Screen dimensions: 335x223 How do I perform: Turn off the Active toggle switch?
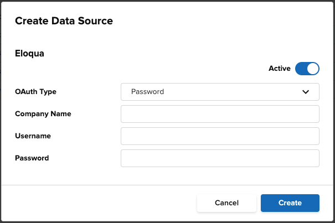click(307, 69)
